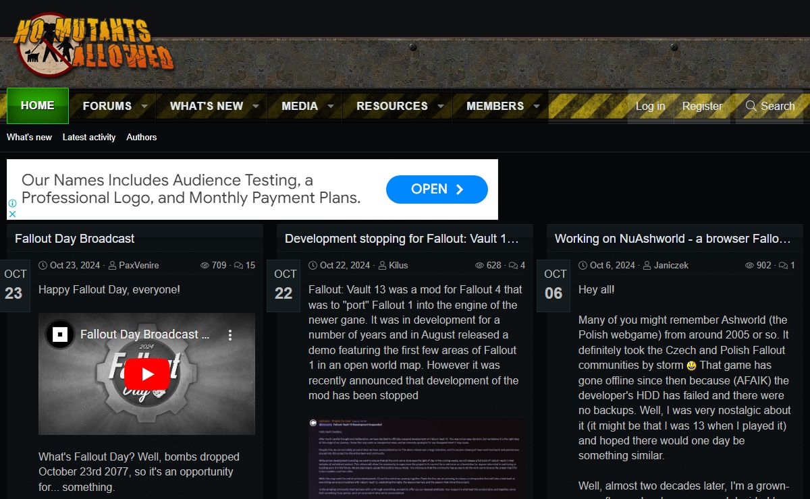
Task: Click the replies count on Fallout Day Broadcast
Action: pos(244,265)
